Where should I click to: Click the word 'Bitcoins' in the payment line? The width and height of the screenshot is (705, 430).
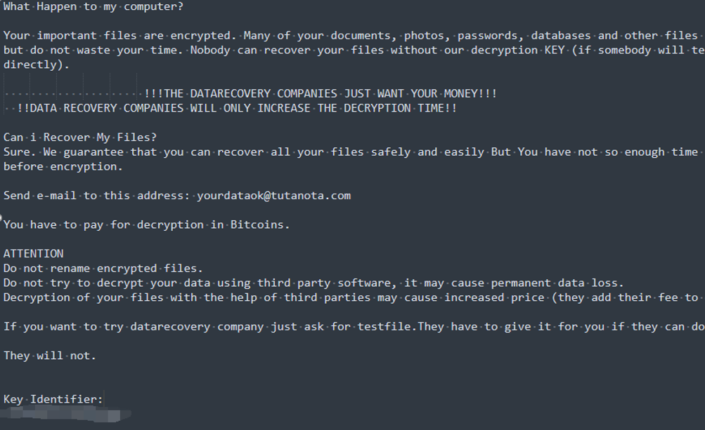click(257, 225)
